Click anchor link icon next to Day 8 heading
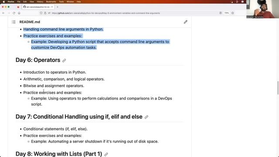 pyautogui.click(x=106, y=154)
